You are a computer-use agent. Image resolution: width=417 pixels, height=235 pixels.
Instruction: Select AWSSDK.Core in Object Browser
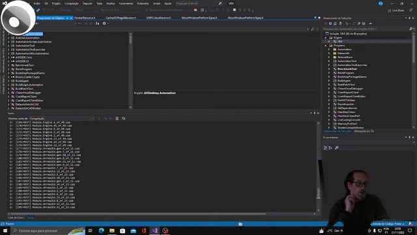click(23, 57)
